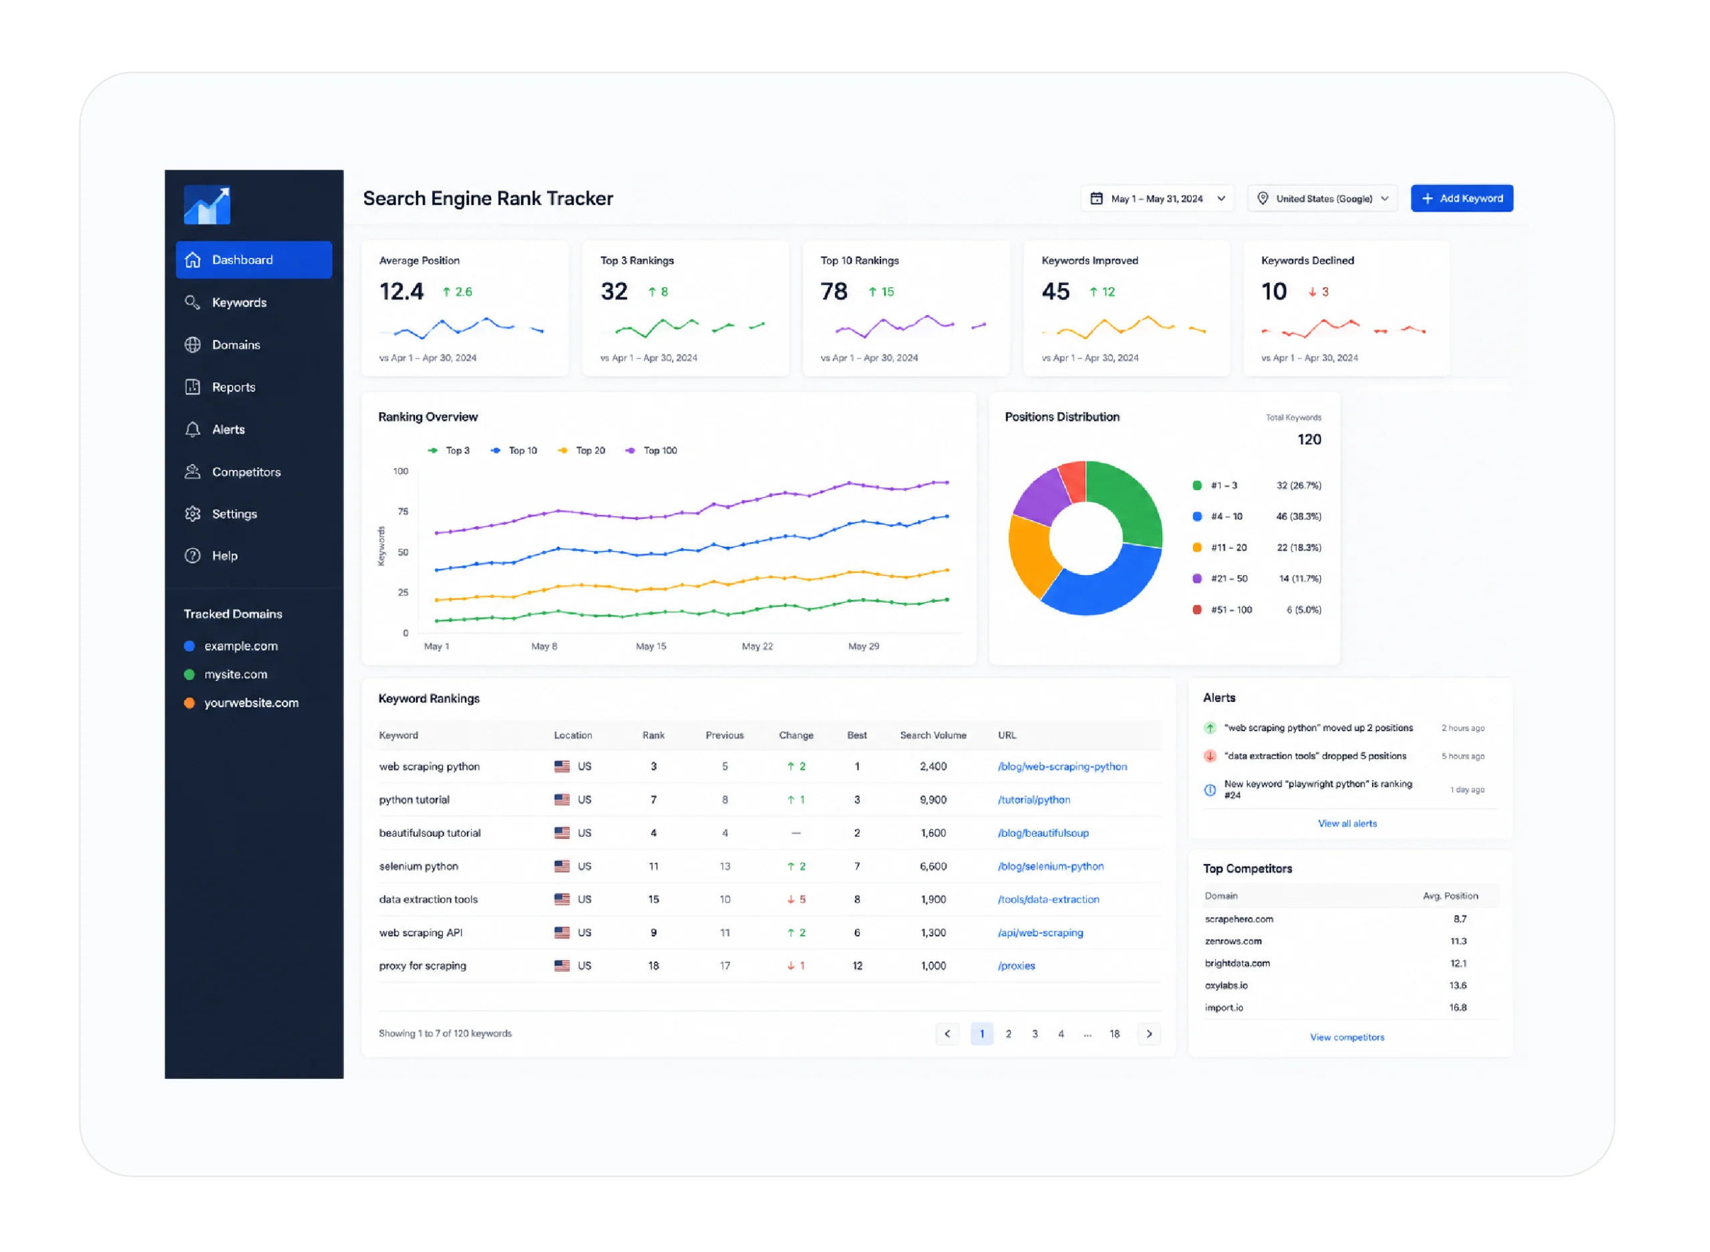Viewport: 1710px width, 1252px height.
Task: Click the Avg. Position column header
Action: tap(1451, 897)
